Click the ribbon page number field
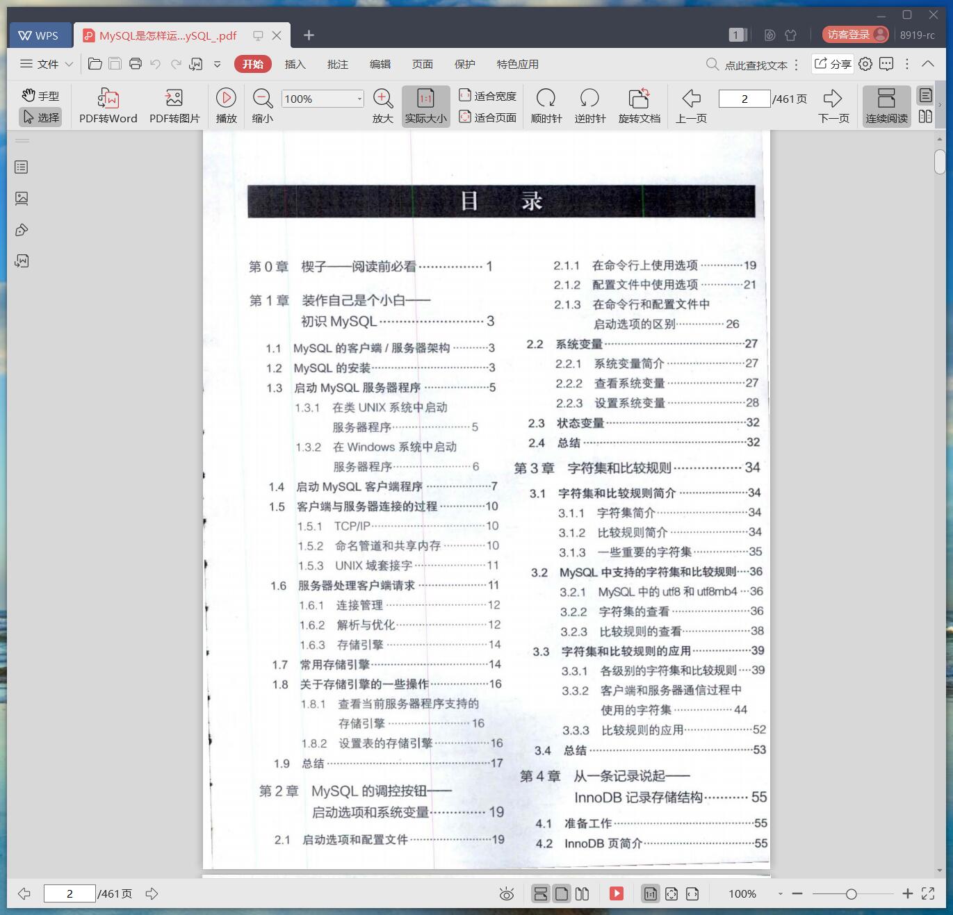953x915 pixels. click(744, 99)
